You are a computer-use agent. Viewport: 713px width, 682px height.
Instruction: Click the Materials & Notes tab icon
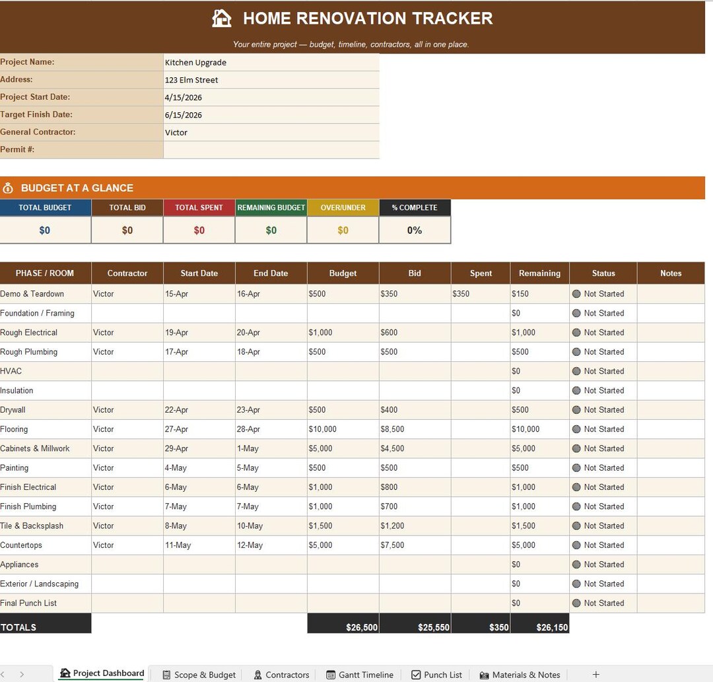tap(485, 675)
